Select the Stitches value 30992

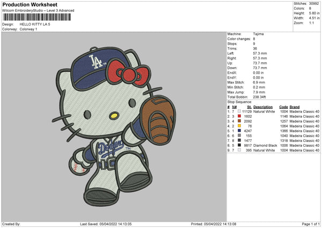[314, 4]
